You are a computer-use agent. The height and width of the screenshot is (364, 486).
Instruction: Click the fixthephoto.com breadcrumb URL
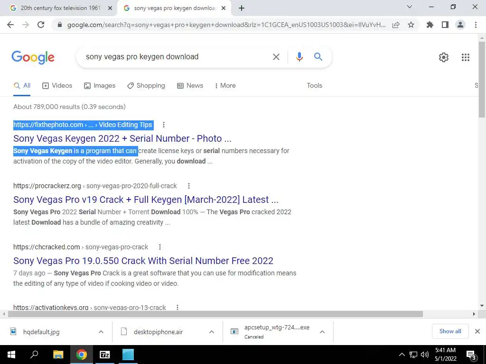83,125
